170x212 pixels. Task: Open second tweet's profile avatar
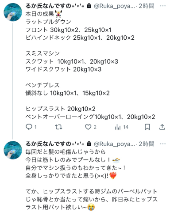(13, 150)
